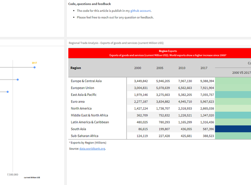Select the Sub-Saharan Africa row label
The height and width of the screenshot is (185, 251).
click(x=85, y=136)
